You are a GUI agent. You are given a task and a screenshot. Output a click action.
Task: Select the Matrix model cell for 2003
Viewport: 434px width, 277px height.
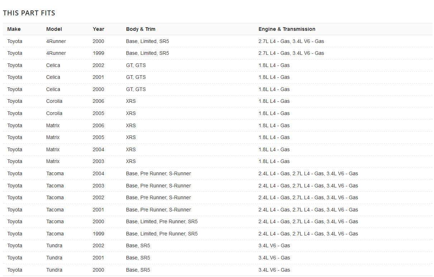coord(53,161)
